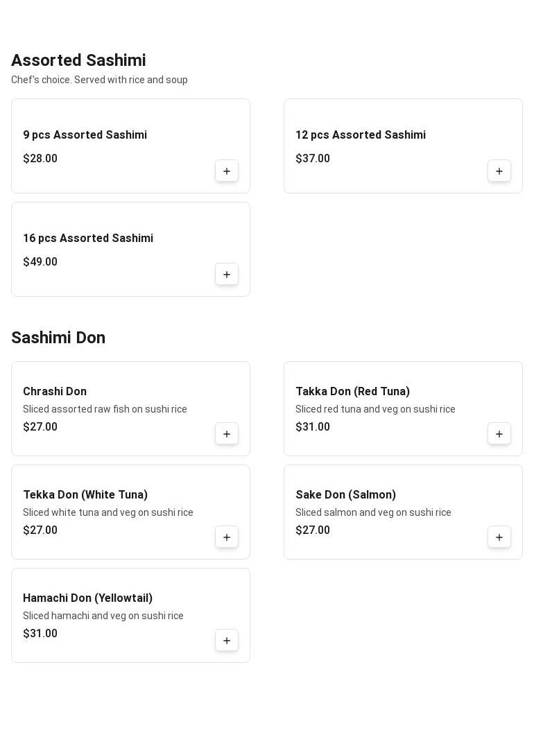
Task: Add Takka Don (Red Tuna) plus icon
Action: click(x=499, y=434)
